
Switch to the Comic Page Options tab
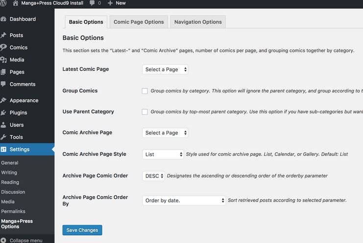tap(139, 22)
